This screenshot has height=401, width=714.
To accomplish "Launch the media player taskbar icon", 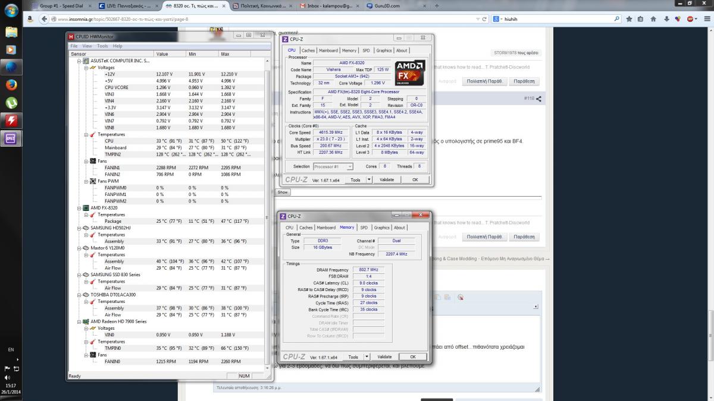I will pos(11,49).
